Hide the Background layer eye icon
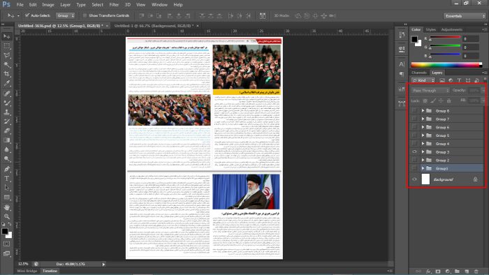The image size is (489, 275). 414,179
